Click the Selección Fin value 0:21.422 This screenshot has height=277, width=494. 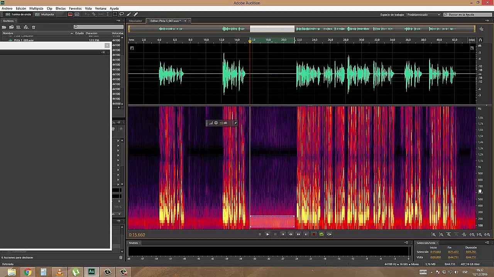click(453, 252)
